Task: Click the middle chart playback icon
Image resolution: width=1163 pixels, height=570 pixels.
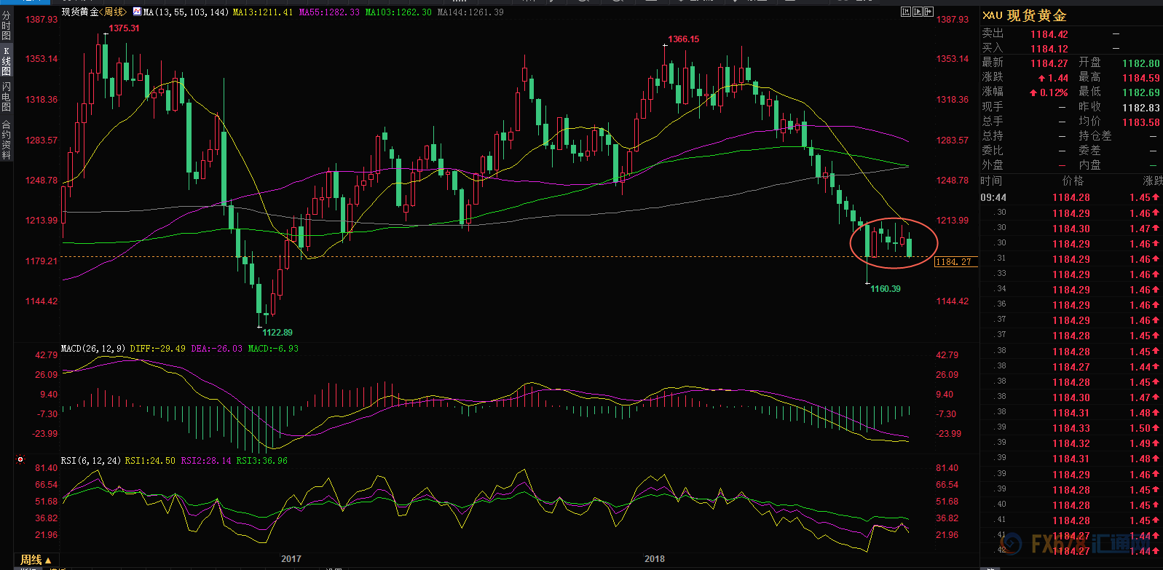Action: pyautogui.click(x=918, y=12)
